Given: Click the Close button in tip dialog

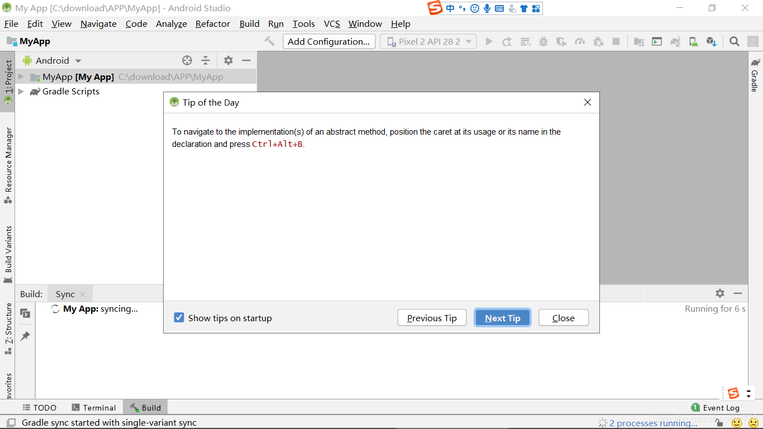Looking at the screenshot, I should pyautogui.click(x=564, y=318).
